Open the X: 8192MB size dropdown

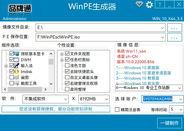pos(107,99)
